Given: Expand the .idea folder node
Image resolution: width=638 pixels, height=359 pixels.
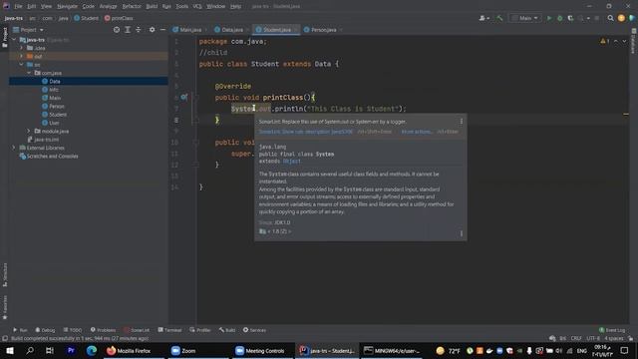Looking at the screenshot, I should [22, 48].
